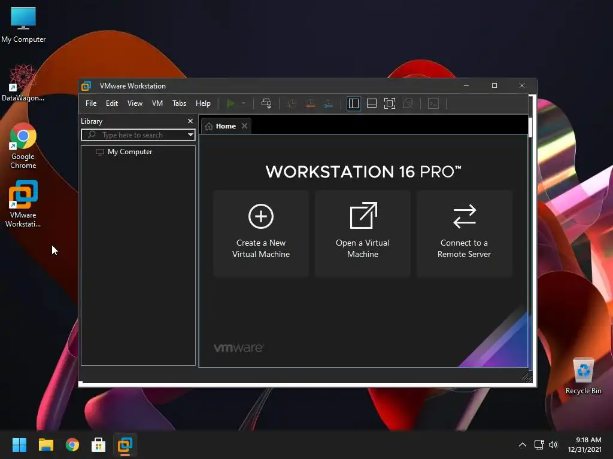Select the Google Chrome desktop shortcut
The width and height of the screenshot is (613, 459).
tap(23, 146)
